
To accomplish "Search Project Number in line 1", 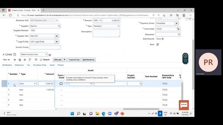I will pyautogui.click(x=140, y=84).
